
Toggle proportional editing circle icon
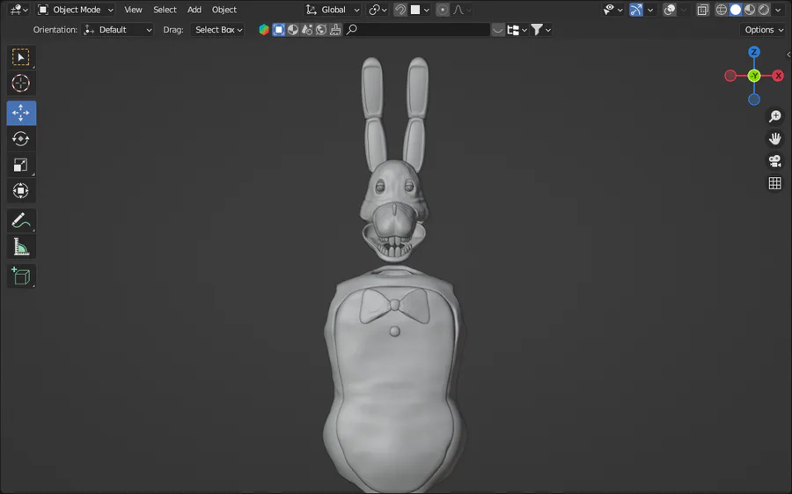pyautogui.click(x=443, y=10)
